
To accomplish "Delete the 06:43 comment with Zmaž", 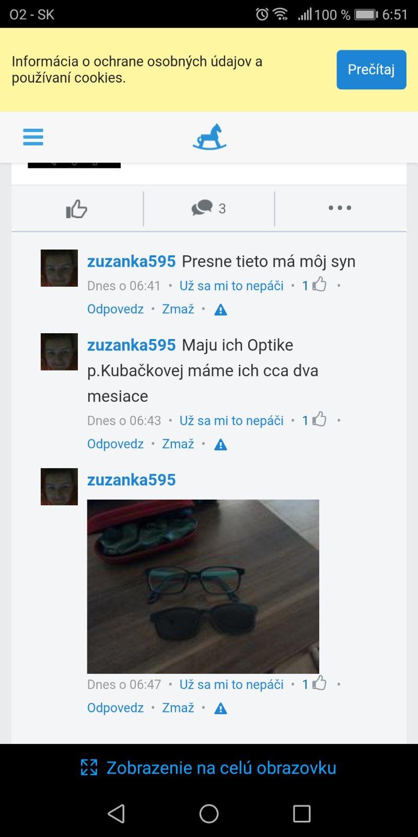I will coord(178,444).
